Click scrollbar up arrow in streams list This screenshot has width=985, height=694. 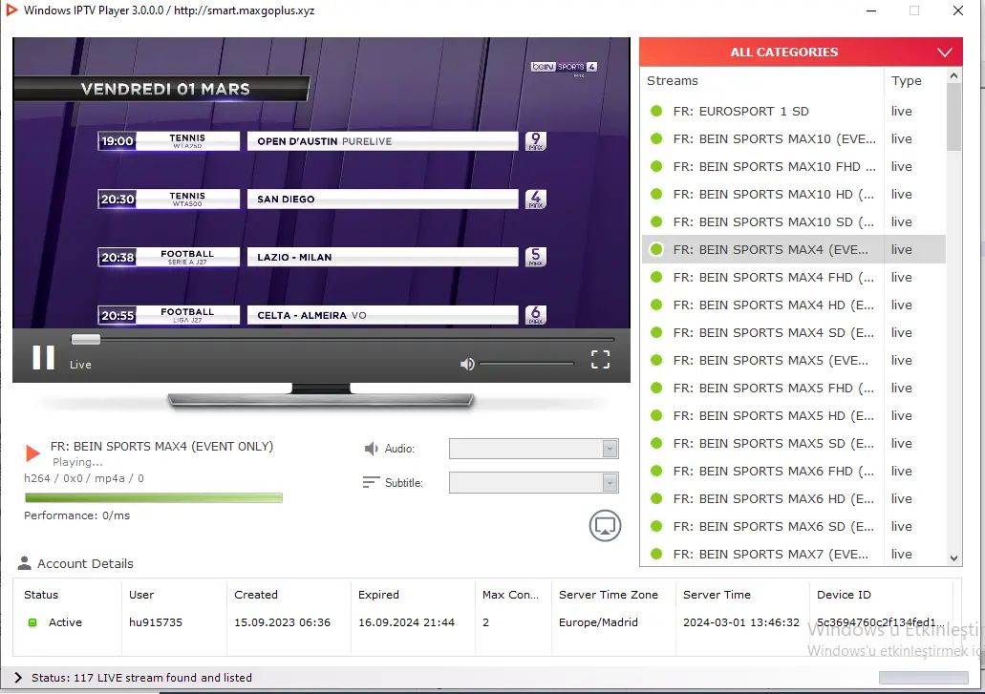953,76
